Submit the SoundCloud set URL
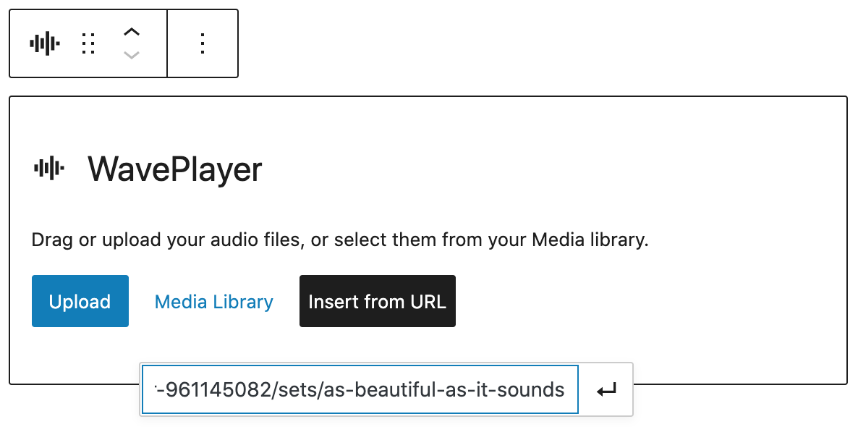The width and height of the screenshot is (858, 427). [x=606, y=390]
